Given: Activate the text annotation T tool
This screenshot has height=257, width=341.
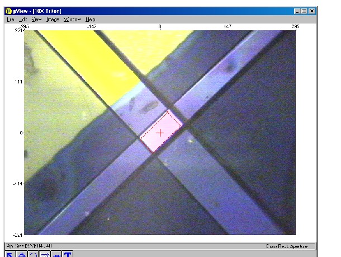Looking at the screenshot, I should pos(68,255).
